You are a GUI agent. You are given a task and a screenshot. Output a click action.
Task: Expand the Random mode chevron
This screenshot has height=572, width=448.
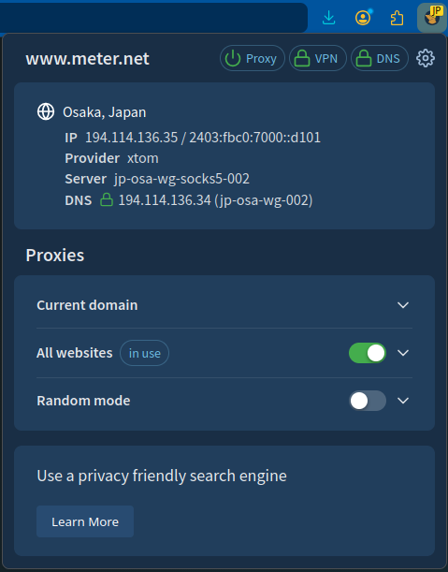(x=403, y=401)
